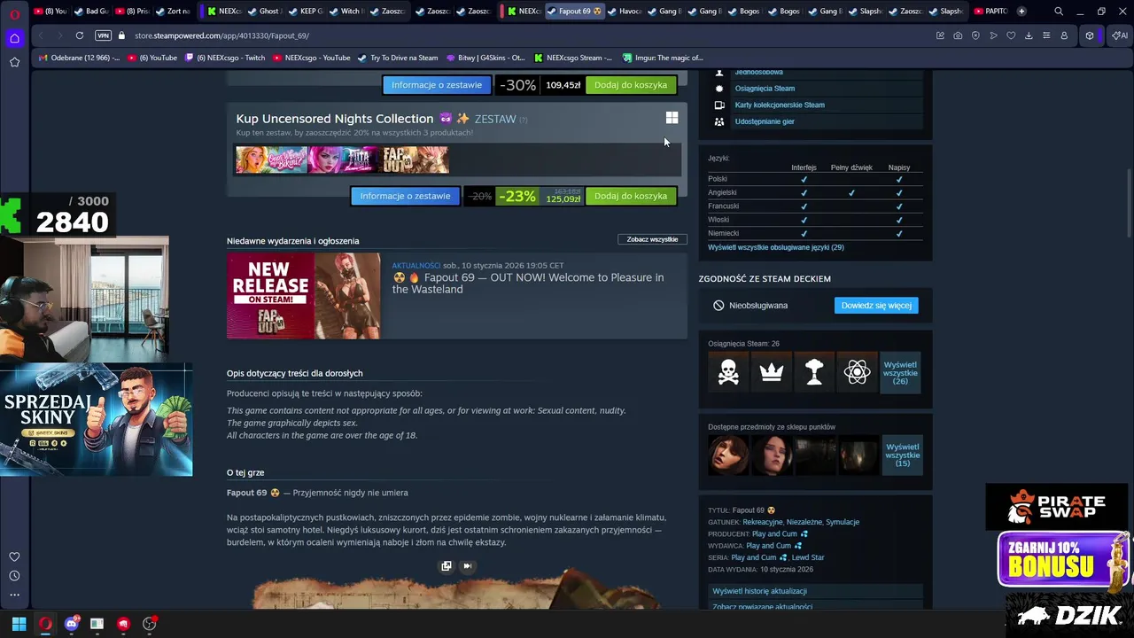1134x638 pixels.
Task: Click the Windows platform icon in bundle
Action: (x=672, y=118)
